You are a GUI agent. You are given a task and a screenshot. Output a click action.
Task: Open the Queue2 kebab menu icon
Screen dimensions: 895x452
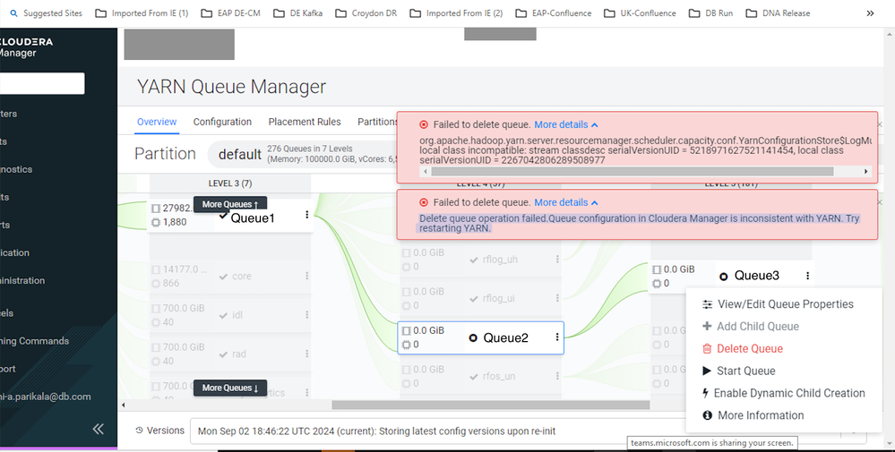[557, 337]
